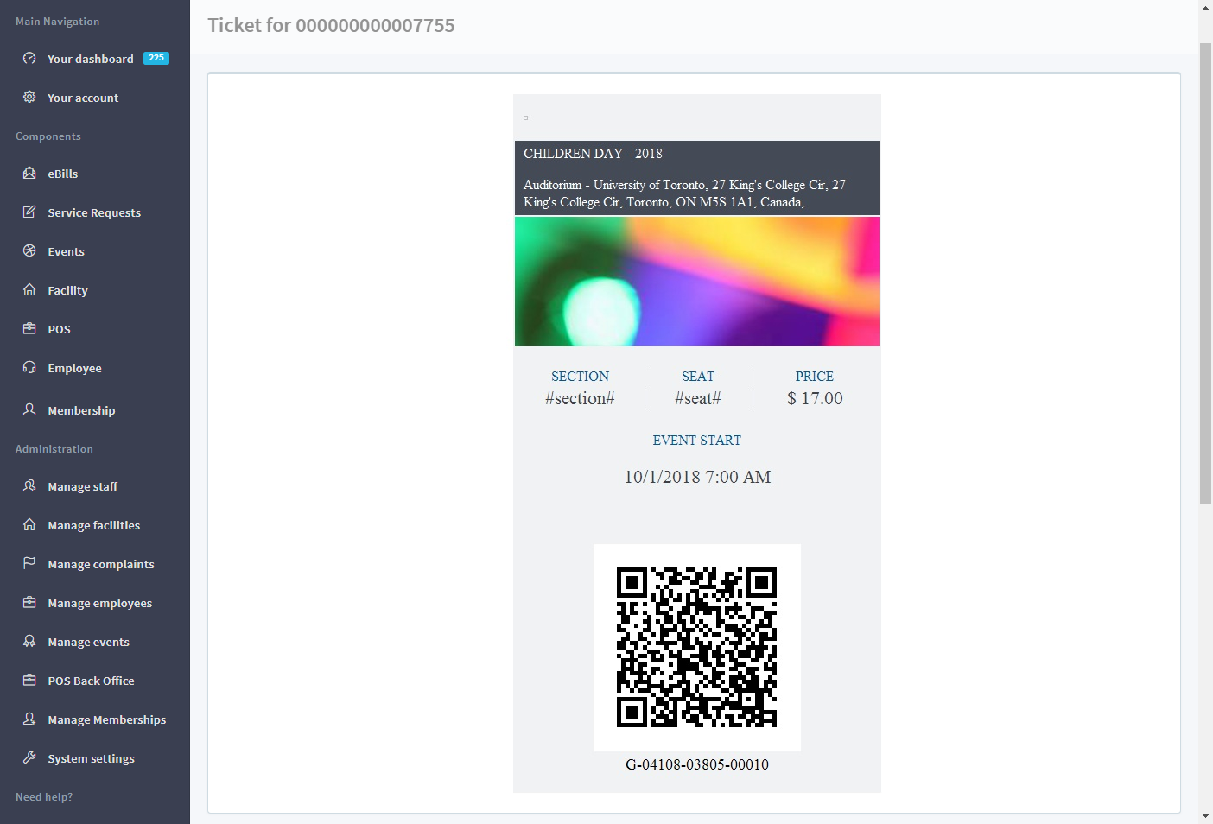Click the Manage Memberships person icon
The height and width of the screenshot is (824, 1213).
pyautogui.click(x=29, y=719)
